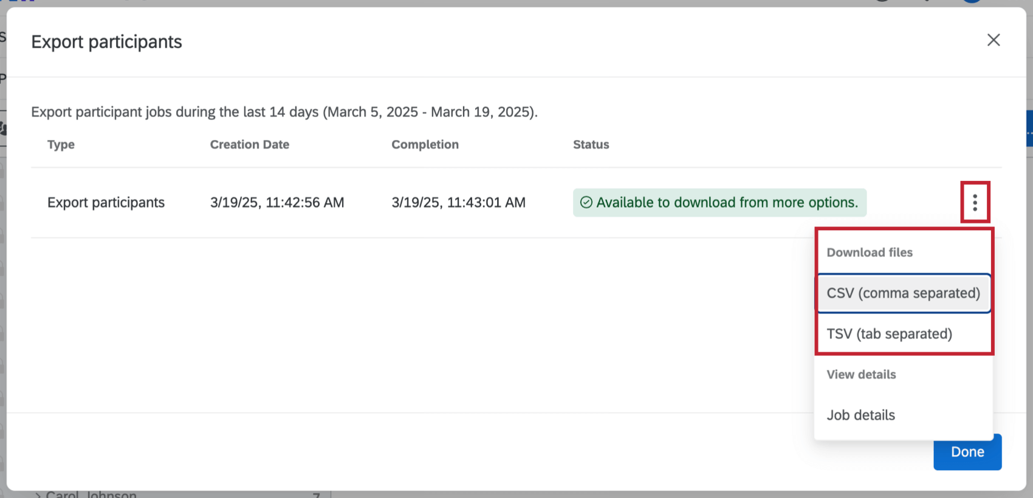
Task: Click the Export participants job type cell
Action: (106, 203)
